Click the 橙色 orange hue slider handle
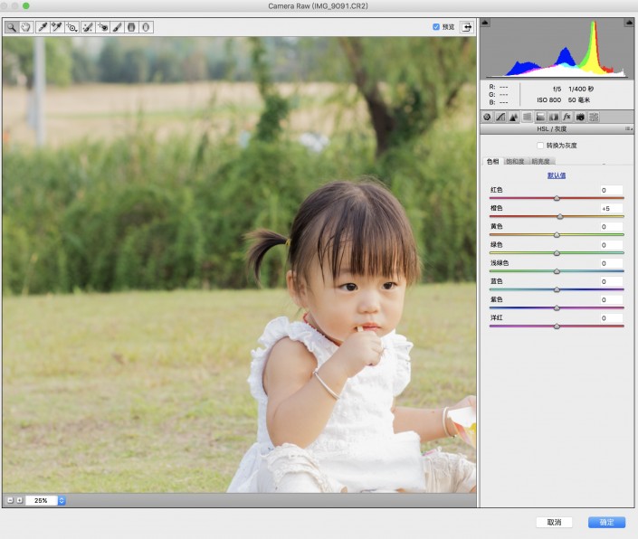638x539 pixels. [x=560, y=216]
